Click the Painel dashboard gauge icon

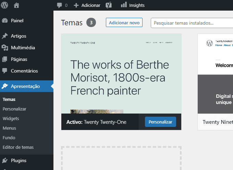(x=5, y=21)
